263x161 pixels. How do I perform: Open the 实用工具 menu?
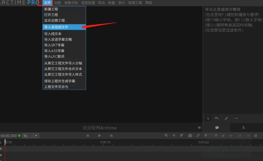(135, 3)
